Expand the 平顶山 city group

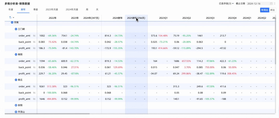tap(16, 112)
